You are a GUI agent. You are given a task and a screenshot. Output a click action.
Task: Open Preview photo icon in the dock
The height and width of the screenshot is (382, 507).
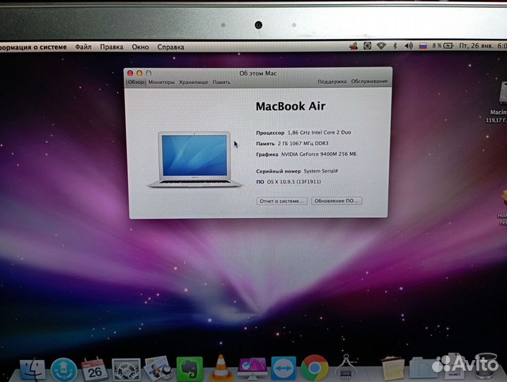click(158, 368)
